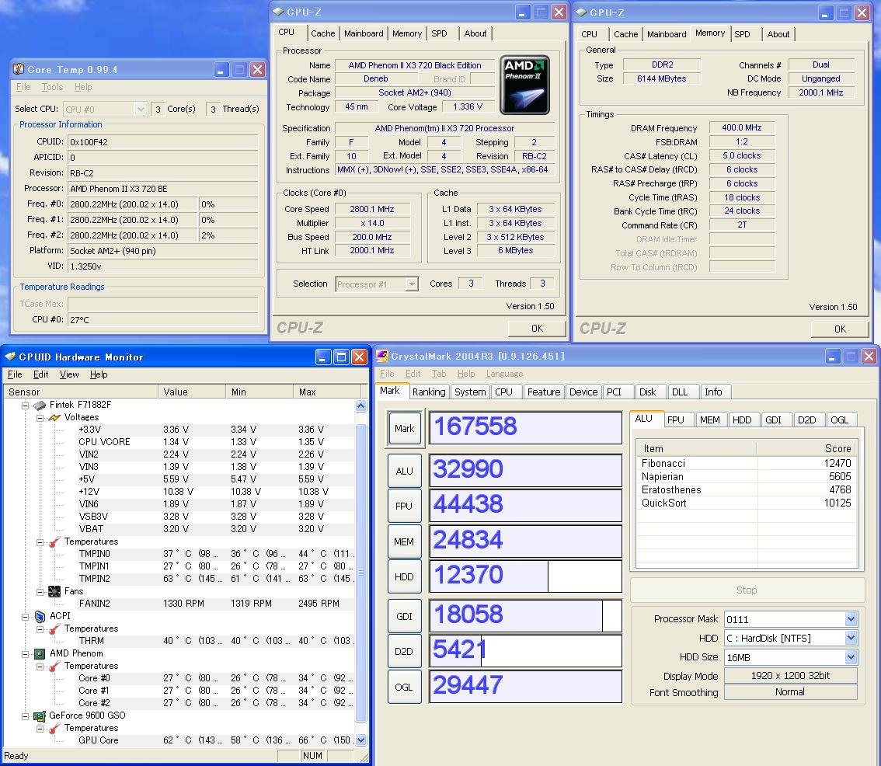Open the HDD Size dropdown
The image size is (881, 766).
point(851,657)
